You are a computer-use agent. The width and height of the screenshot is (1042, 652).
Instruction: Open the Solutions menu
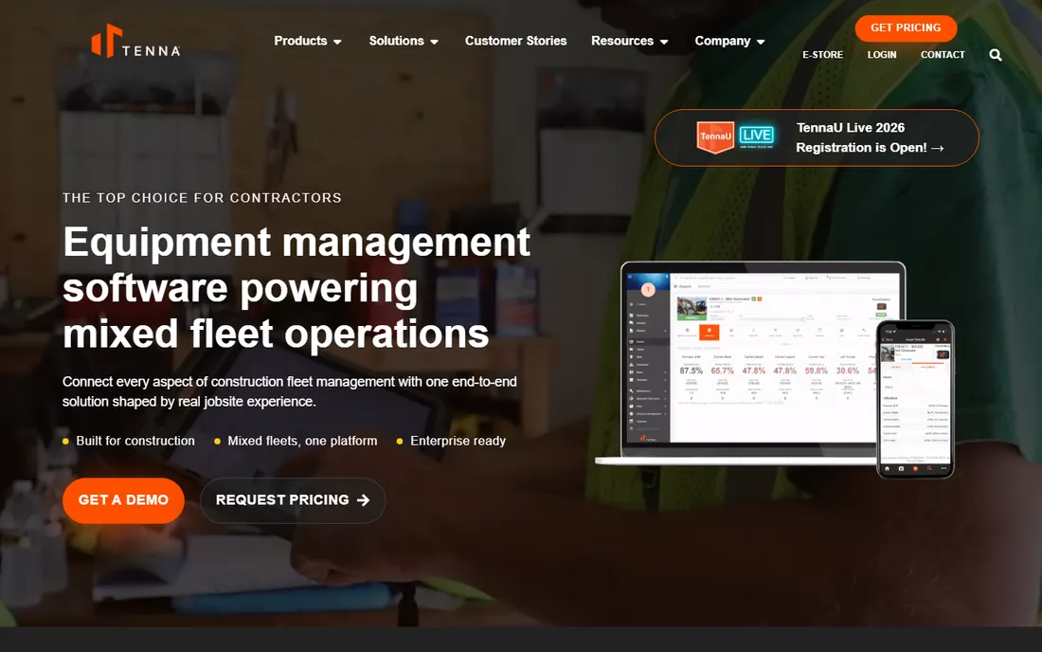pyautogui.click(x=404, y=41)
